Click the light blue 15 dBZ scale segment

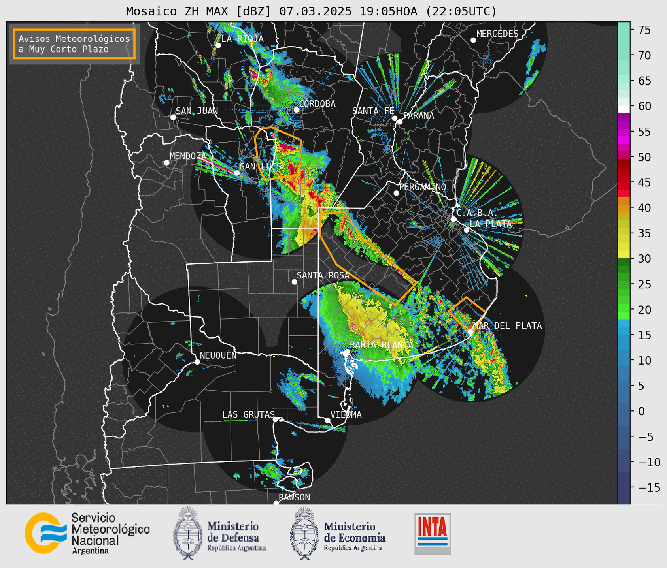(x=624, y=335)
